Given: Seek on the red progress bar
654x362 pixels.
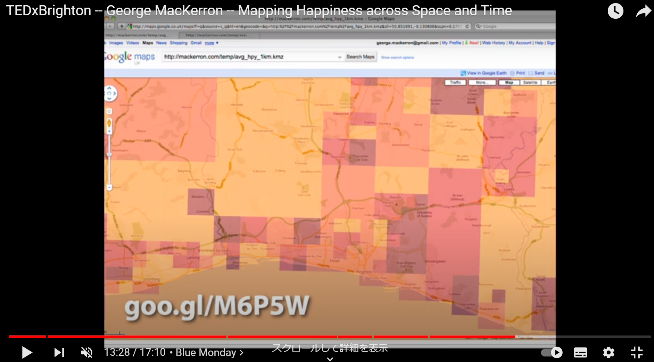Looking at the screenshot, I should tap(330, 336).
